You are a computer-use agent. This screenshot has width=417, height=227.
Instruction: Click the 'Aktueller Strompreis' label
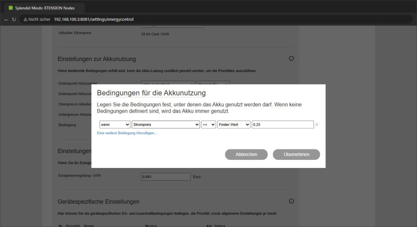75,33
